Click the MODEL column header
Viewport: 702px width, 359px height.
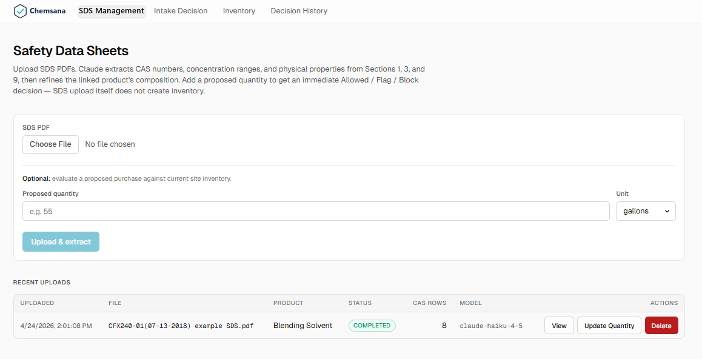pos(470,303)
